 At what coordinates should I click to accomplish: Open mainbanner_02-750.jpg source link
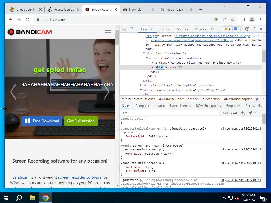click(192, 40)
